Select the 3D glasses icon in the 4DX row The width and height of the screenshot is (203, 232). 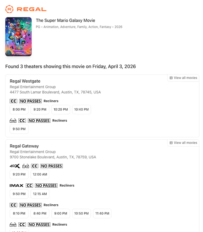tap(25, 166)
